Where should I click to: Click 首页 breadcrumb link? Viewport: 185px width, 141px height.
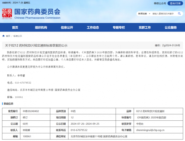click(x=8, y=36)
